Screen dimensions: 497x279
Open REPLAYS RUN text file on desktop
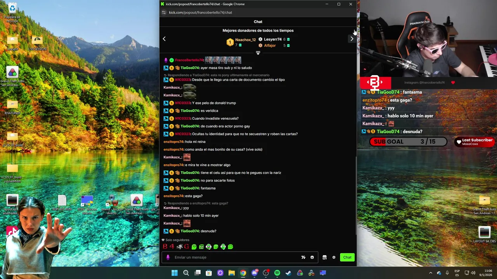62,203
